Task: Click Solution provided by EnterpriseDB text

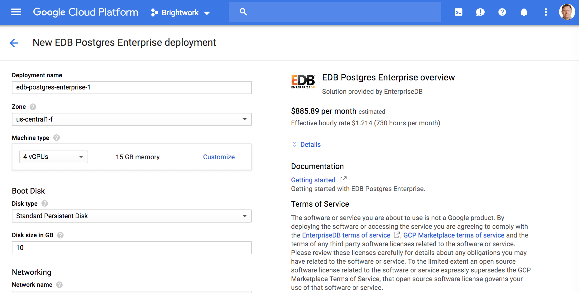Action: tap(372, 92)
